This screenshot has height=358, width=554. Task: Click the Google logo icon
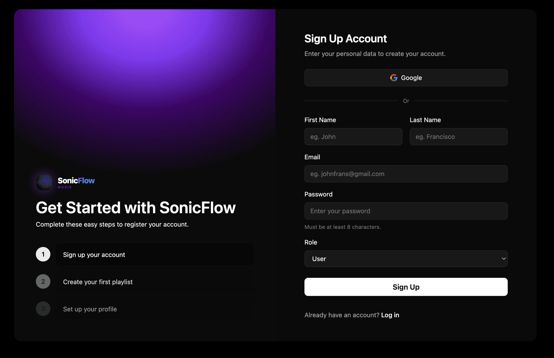(x=394, y=78)
